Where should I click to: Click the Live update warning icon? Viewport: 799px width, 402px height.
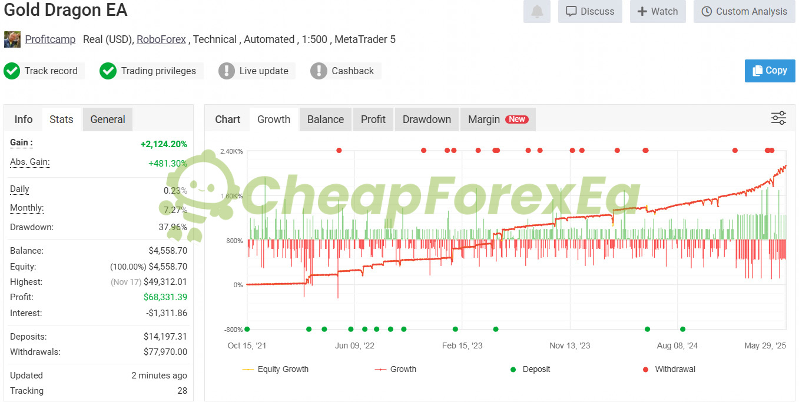pos(227,71)
